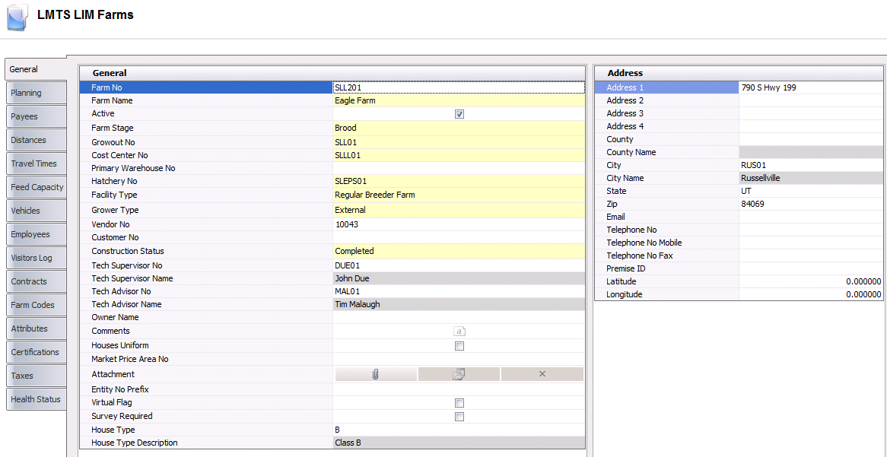Open the Visitors Log tab
Screen dimensions: 887x457
pos(35,258)
